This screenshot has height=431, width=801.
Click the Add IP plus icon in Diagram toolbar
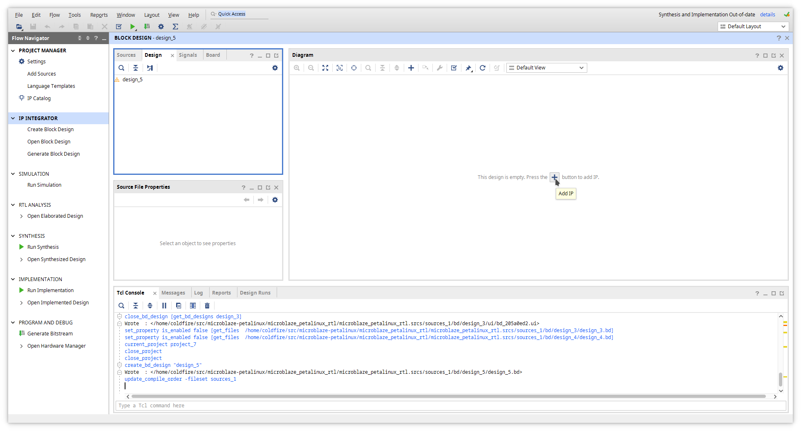click(x=411, y=68)
